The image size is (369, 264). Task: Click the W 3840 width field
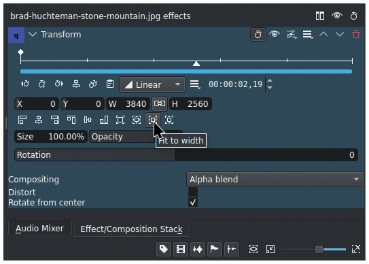[128, 103]
